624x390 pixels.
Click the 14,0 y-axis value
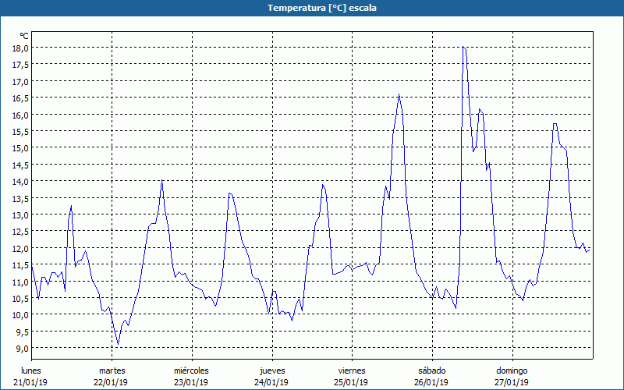(x=21, y=181)
